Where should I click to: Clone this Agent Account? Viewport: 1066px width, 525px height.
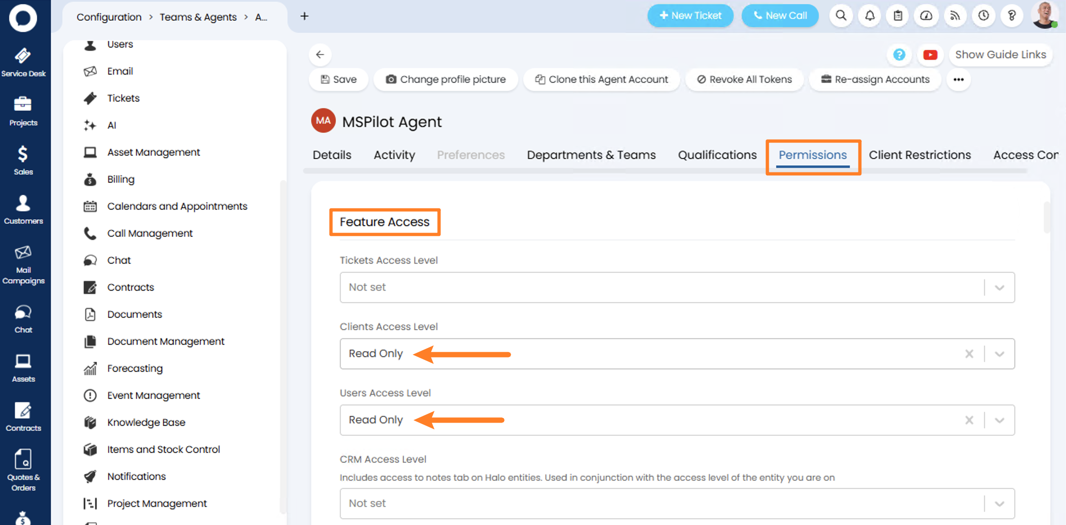601,79
